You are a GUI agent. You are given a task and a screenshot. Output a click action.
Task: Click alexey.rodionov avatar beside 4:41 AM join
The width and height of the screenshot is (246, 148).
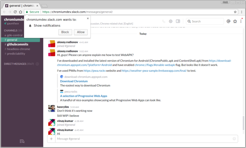[x=52, y=44]
